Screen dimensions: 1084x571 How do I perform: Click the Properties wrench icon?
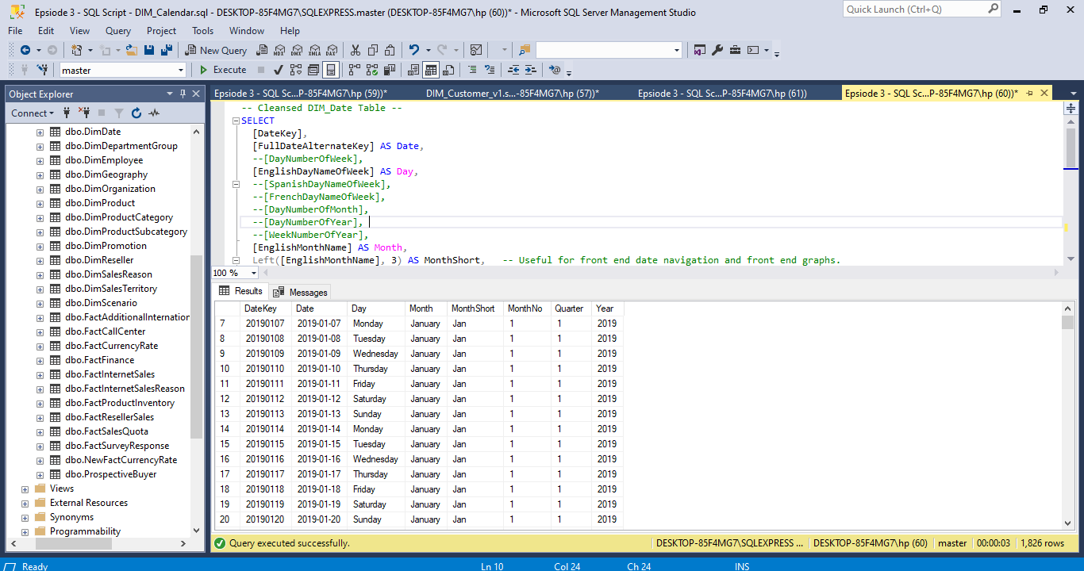coord(717,50)
